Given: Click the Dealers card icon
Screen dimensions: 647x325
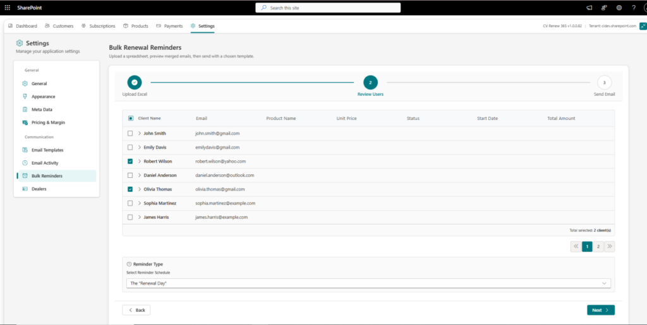Looking at the screenshot, I should pos(25,189).
